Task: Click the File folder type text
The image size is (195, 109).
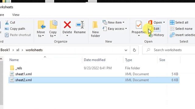Action: point(133,68)
